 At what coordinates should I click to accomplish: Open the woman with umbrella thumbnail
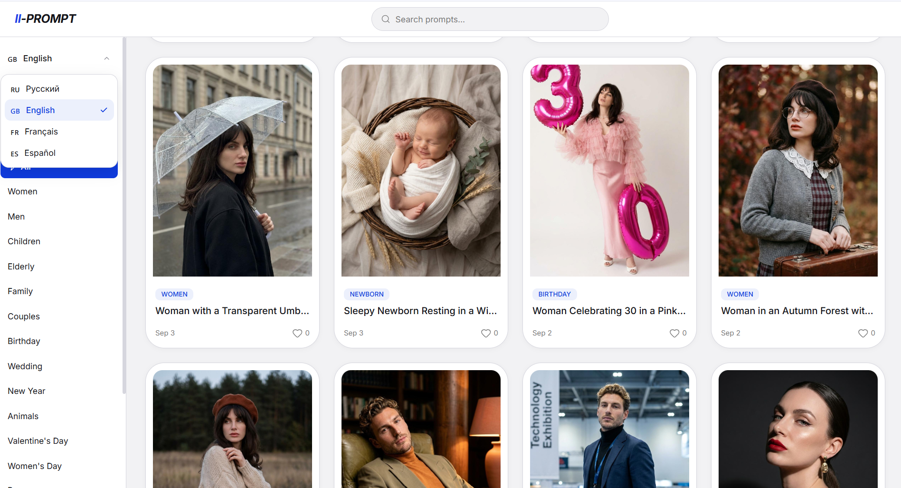(232, 171)
